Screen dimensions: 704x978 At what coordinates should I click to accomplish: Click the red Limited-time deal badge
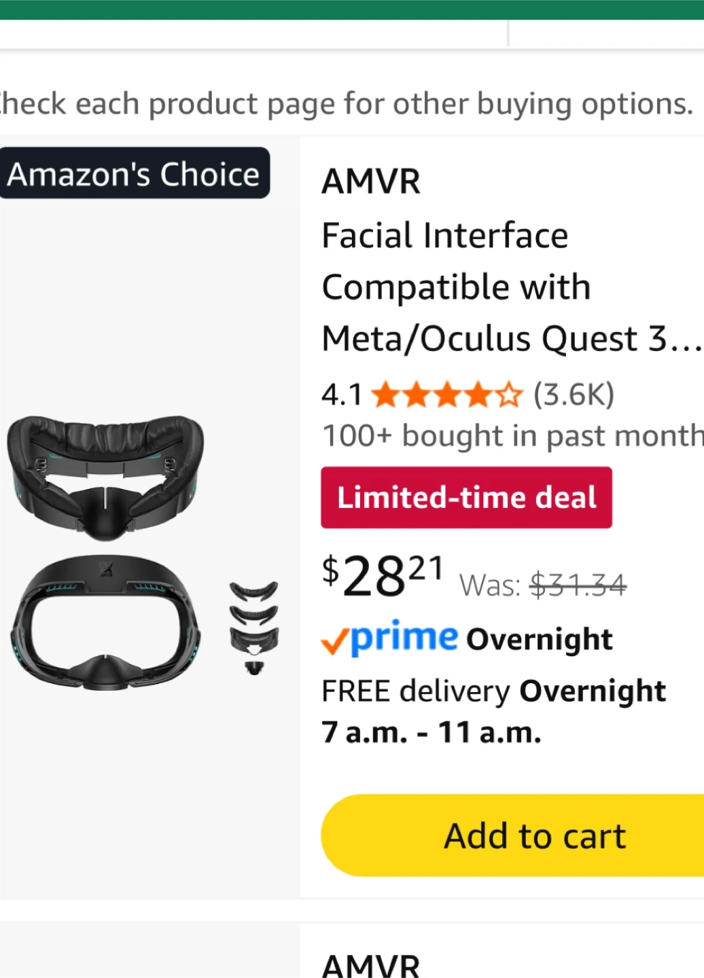click(466, 497)
